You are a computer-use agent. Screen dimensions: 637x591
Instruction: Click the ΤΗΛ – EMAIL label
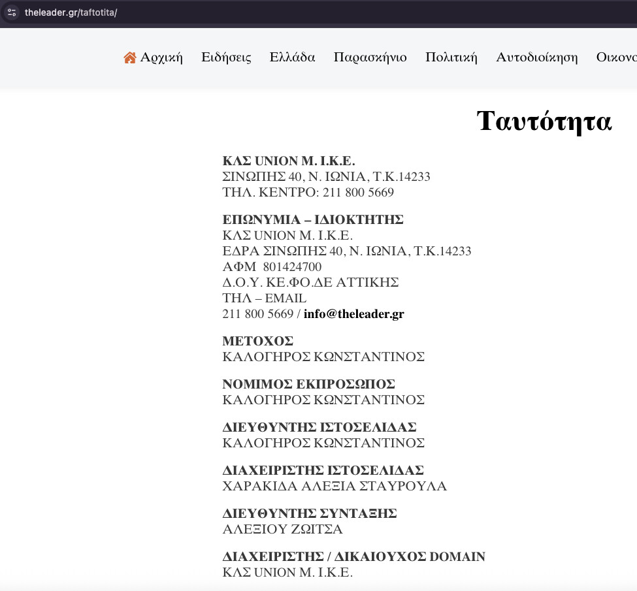pos(265,298)
